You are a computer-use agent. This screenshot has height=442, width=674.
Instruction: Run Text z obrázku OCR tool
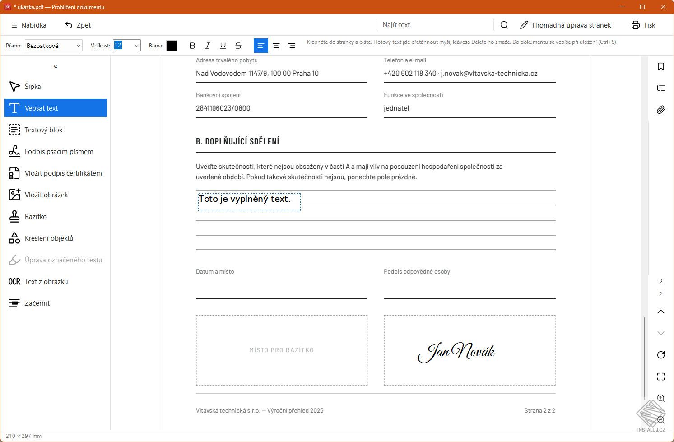(56, 281)
